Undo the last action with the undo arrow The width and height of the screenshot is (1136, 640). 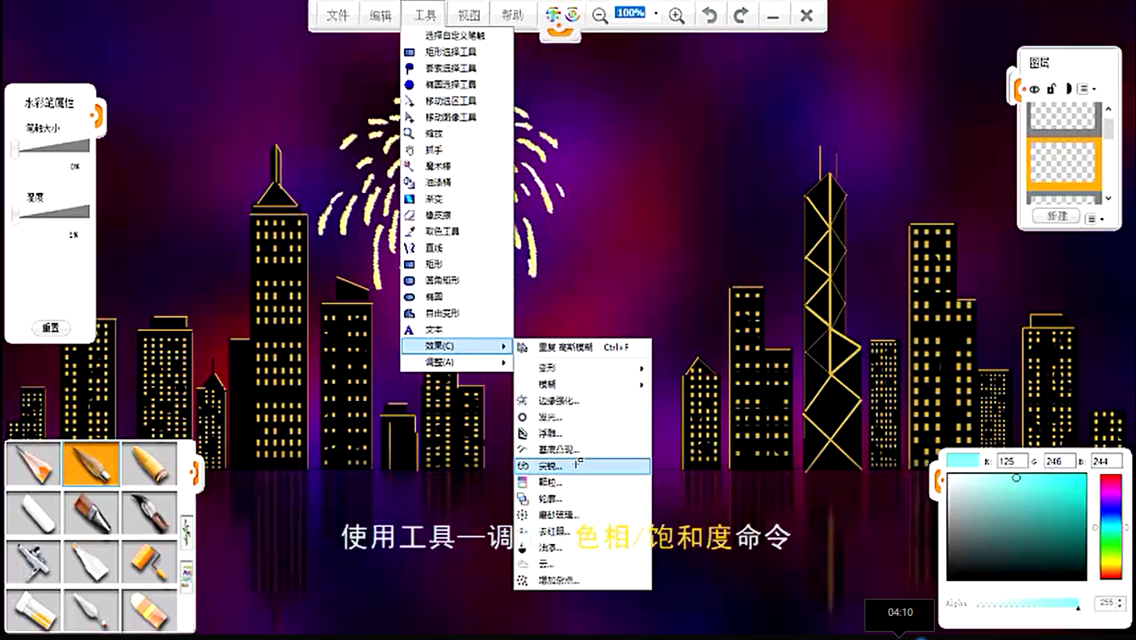[x=709, y=15]
